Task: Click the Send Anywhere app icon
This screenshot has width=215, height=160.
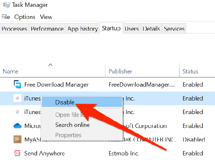Action: point(17,154)
